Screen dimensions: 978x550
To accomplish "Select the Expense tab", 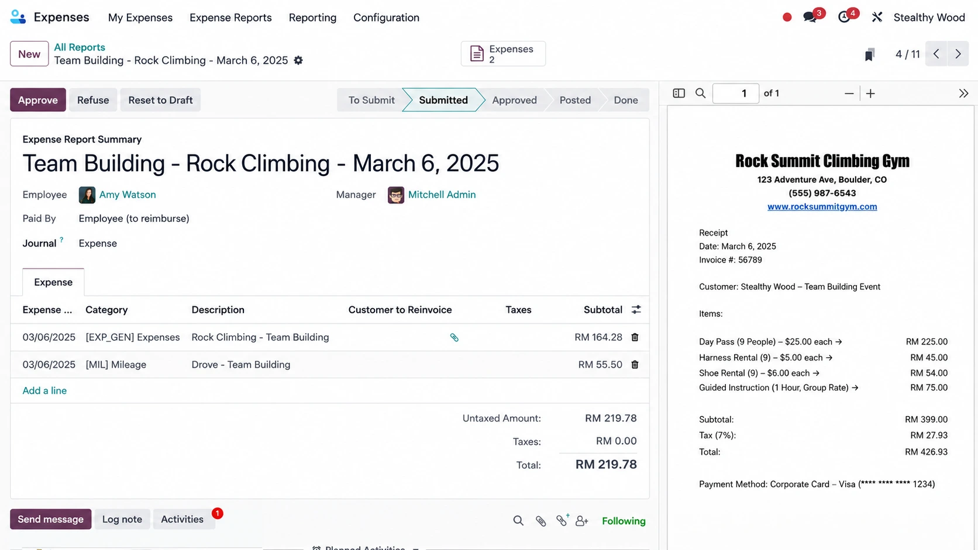I will (53, 282).
